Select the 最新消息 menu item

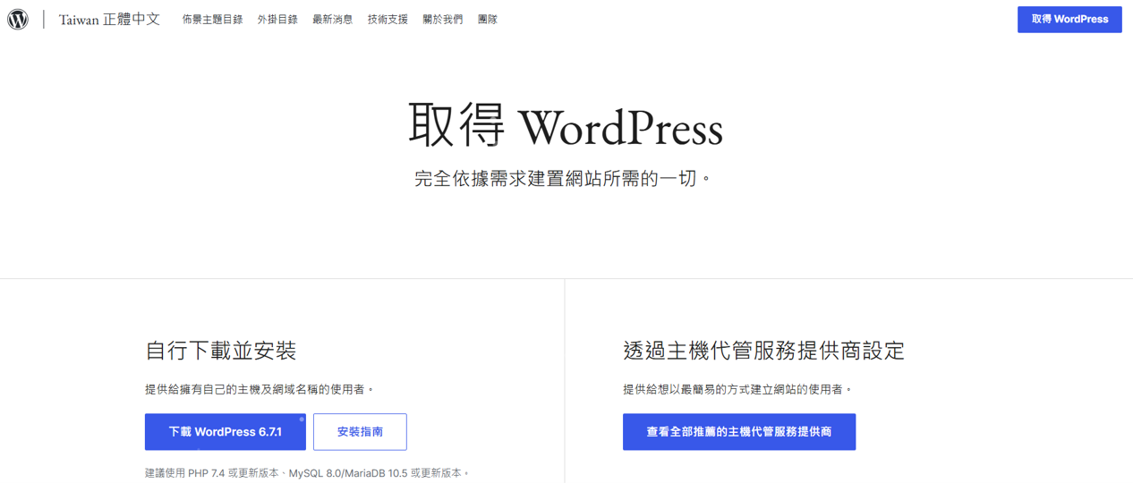coord(332,19)
